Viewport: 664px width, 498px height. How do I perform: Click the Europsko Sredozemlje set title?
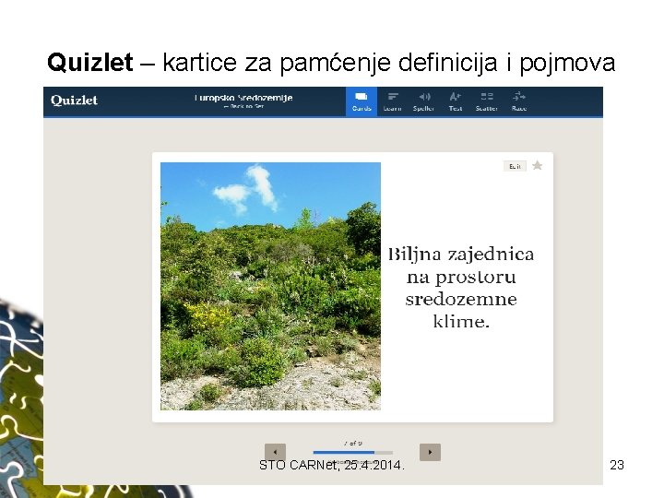(243, 98)
